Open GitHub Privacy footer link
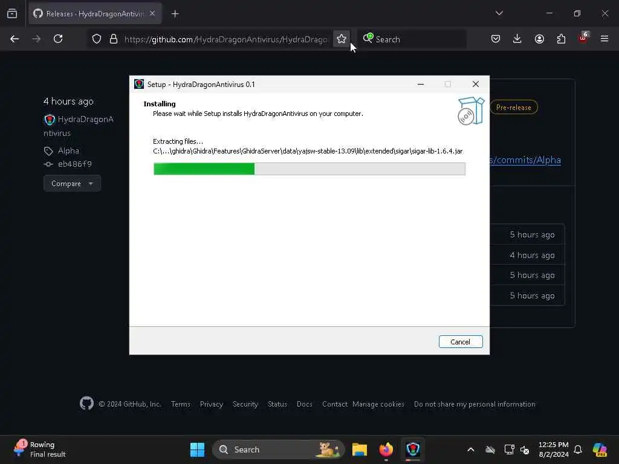 click(212, 404)
